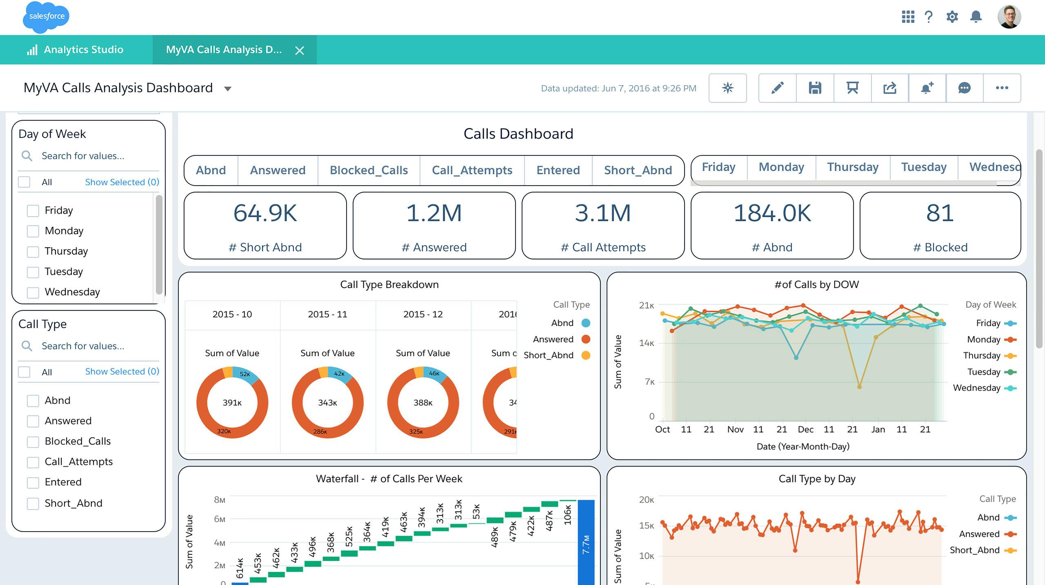The image size is (1045, 585).
Task: Click the pencil edit dashboard icon
Action: pos(777,88)
